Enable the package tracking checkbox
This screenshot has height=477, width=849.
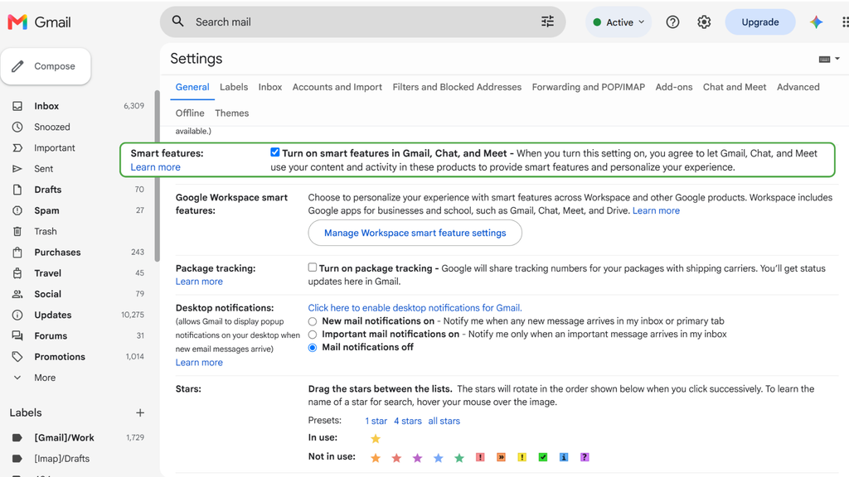pos(313,267)
